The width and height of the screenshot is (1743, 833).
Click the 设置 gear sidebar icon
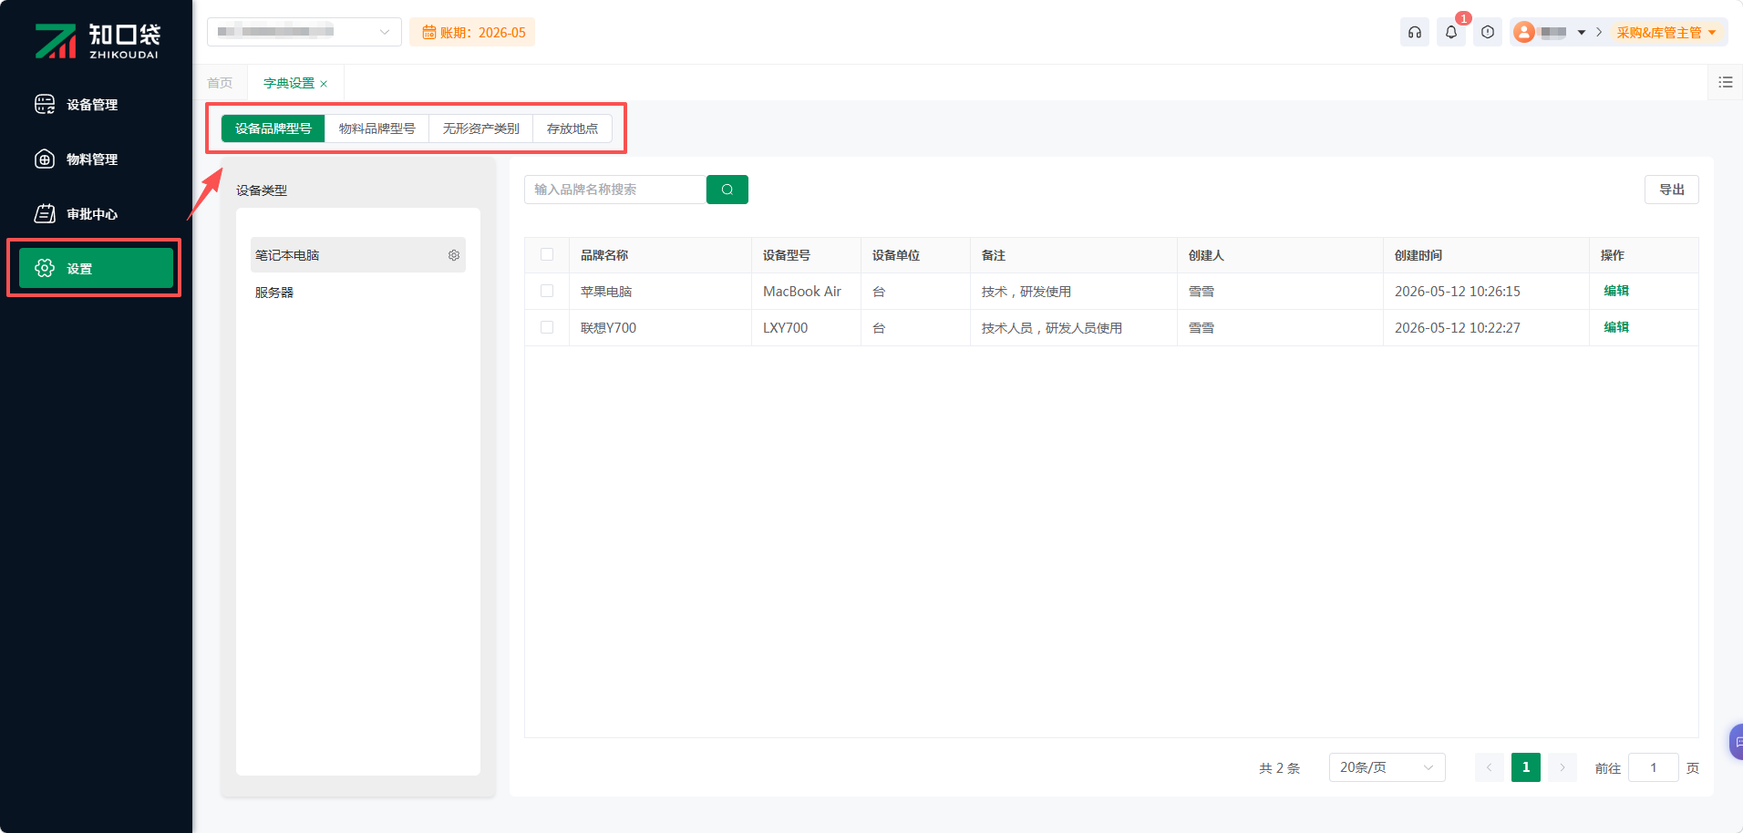45,268
